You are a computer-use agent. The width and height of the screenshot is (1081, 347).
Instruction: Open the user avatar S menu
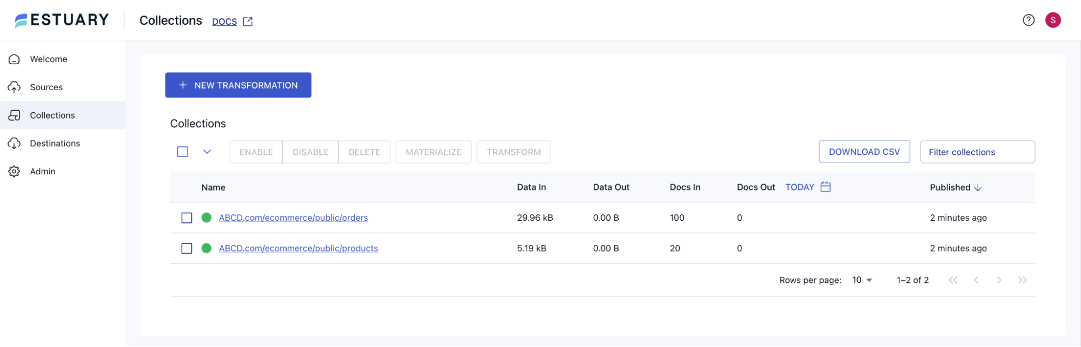click(x=1053, y=20)
